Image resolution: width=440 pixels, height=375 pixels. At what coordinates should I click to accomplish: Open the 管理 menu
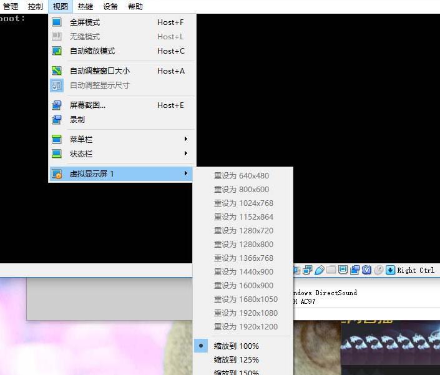pos(11,6)
